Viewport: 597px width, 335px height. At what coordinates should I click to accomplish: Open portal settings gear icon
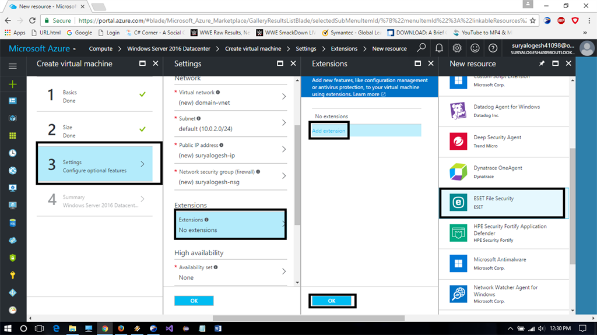coord(457,48)
